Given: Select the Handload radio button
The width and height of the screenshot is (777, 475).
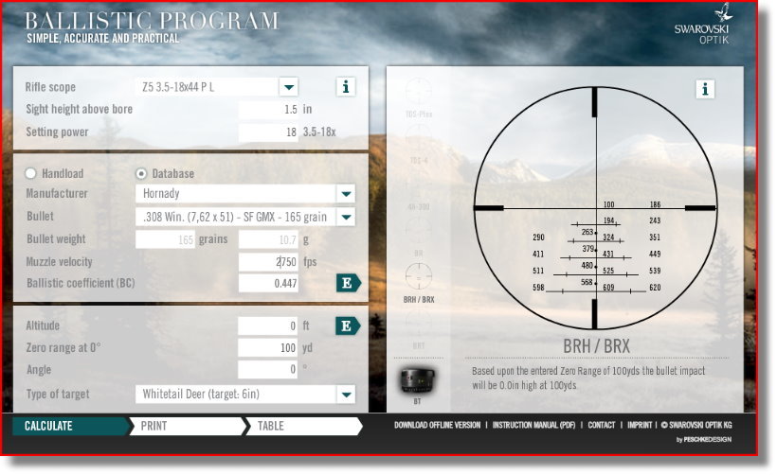Looking at the screenshot, I should 30,174.
